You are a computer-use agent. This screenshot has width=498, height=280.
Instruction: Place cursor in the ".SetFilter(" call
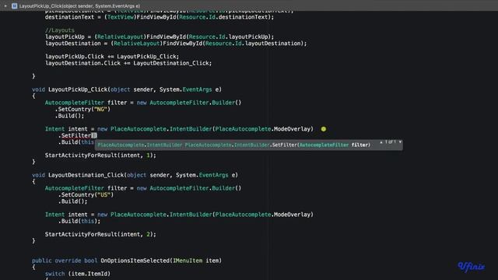point(78,135)
